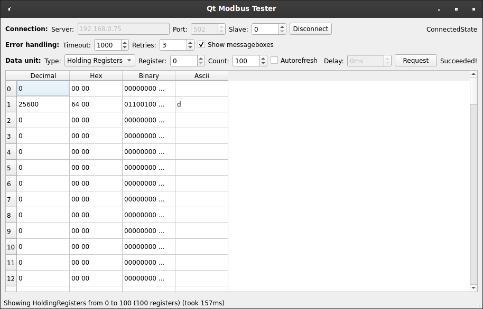Click the Hex column header
Image resolution: width=483 pixels, height=309 pixels.
click(x=96, y=75)
